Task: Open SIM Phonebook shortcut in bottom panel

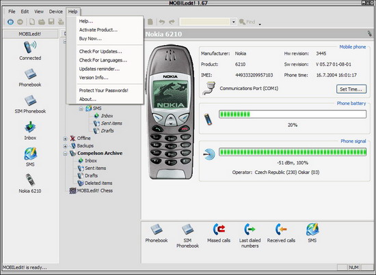Action: point(187,229)
